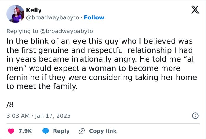This screenshot has width=206, height=139.
Task: Click the Copy link text
Action: tap(103, 131)
